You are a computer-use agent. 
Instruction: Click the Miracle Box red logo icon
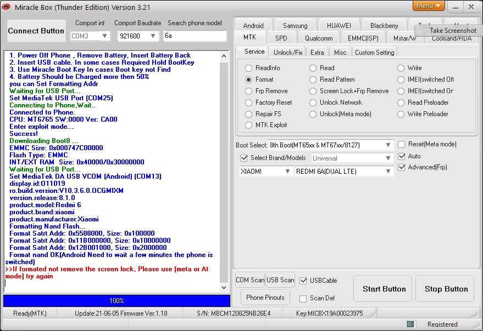[x=6, y=7]
